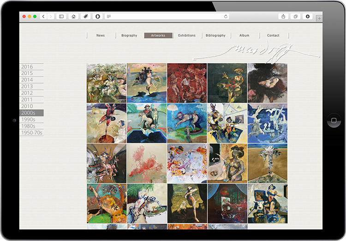Select year 2016 in sidebar
This screenshot has width=346, height=241.
[x=31, y=67]
